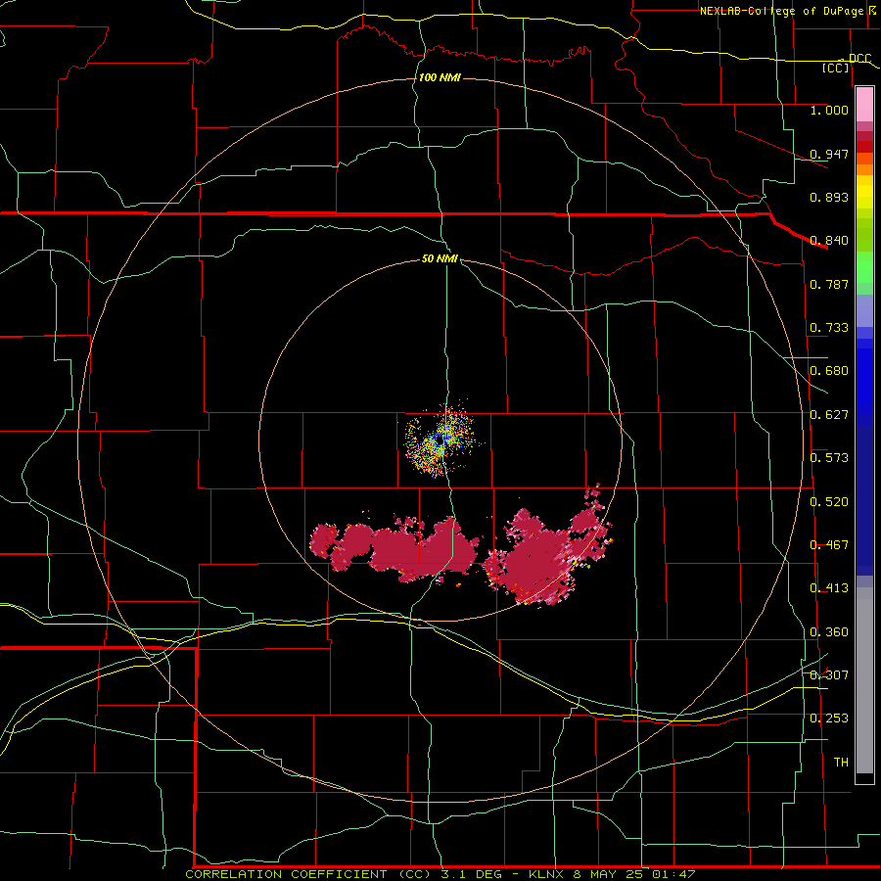The height and width of the screenshot is (881, 881).
Task: Click the Correlation Coefficient KLNX caption
Action: 440,874
